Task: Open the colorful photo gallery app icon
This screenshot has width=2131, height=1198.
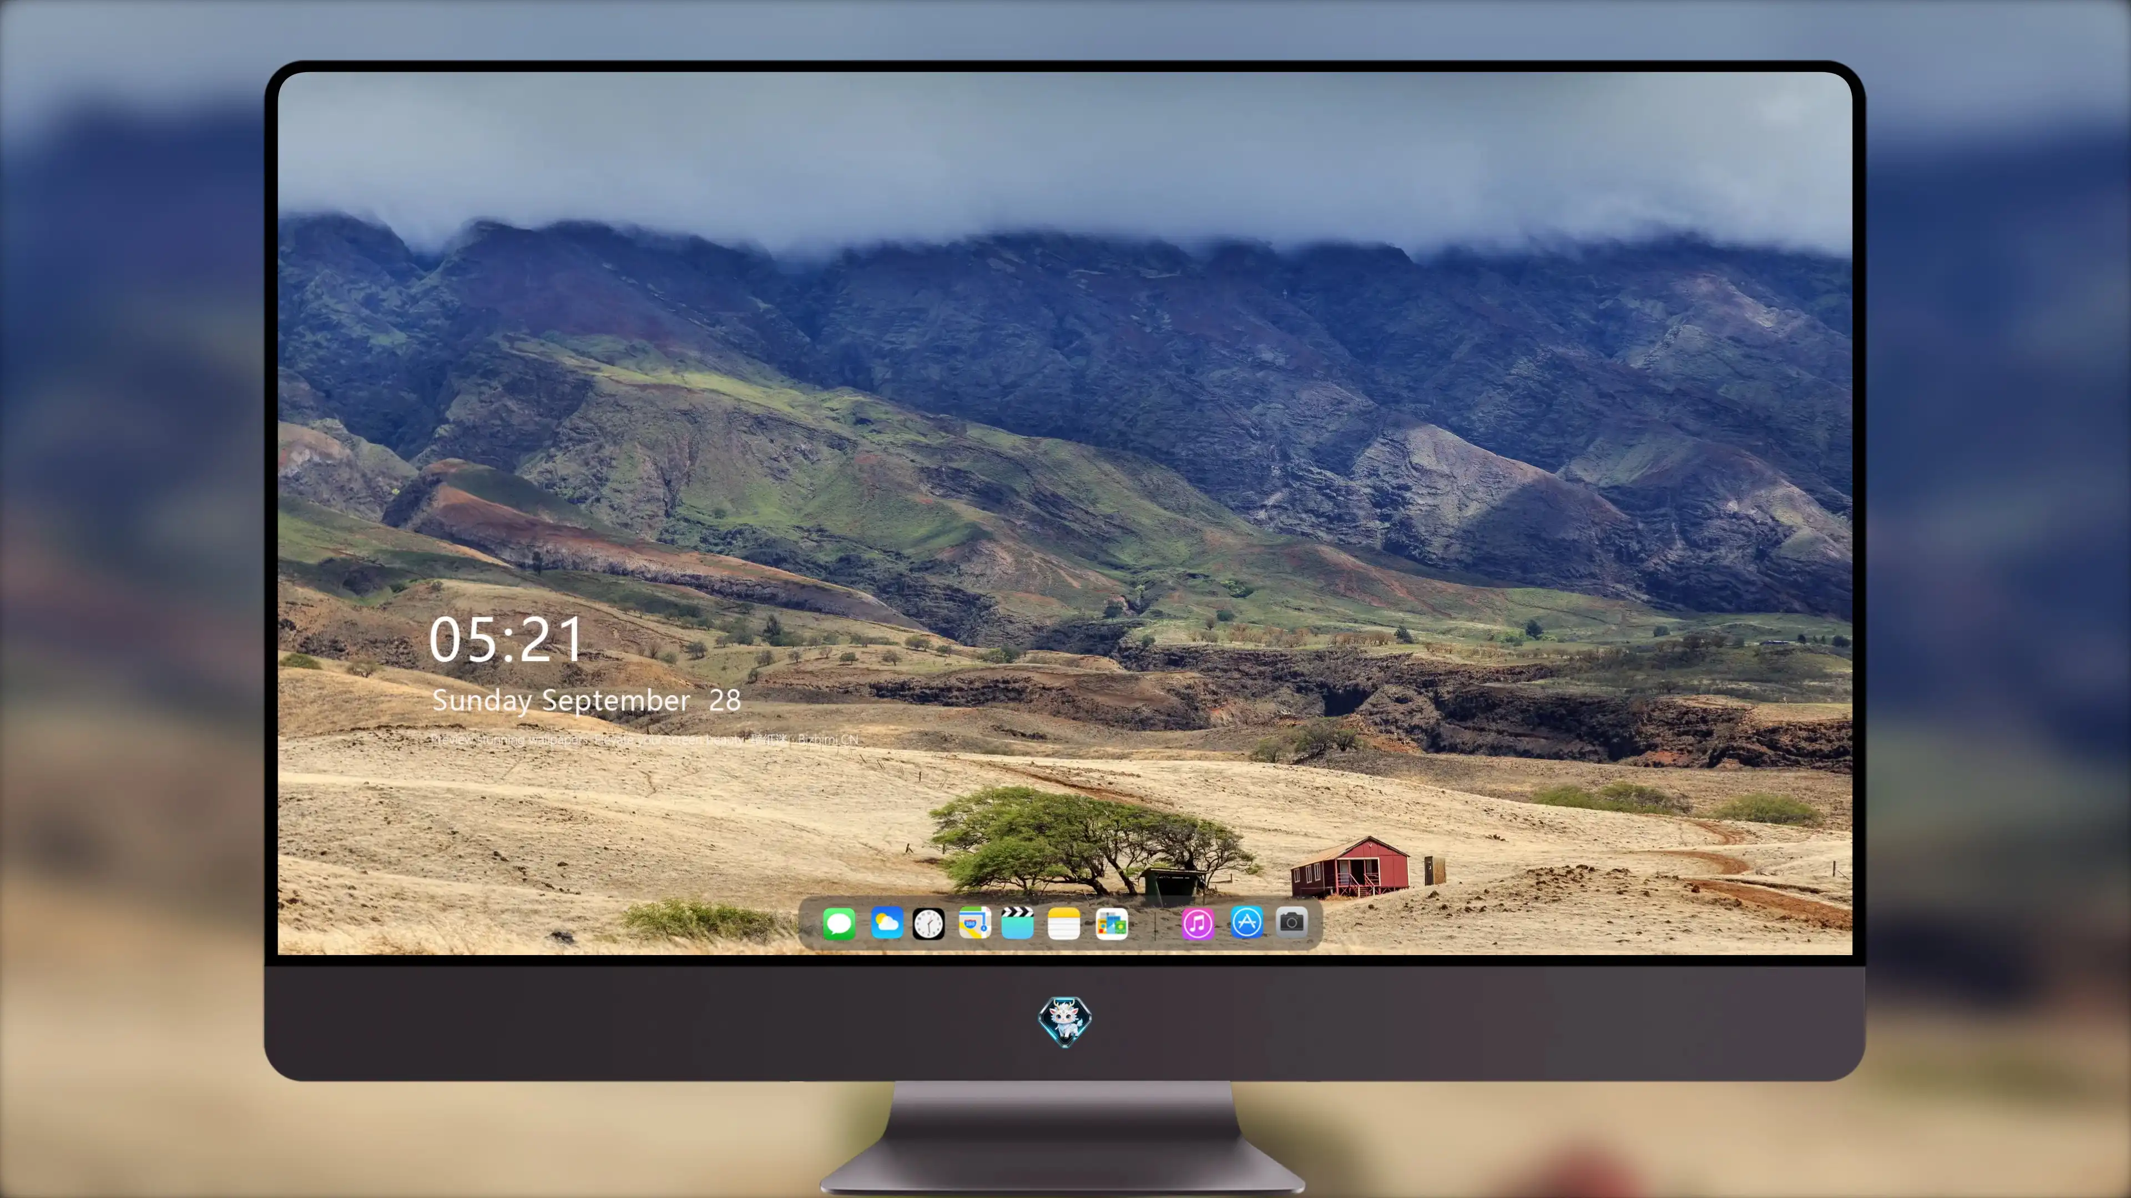Action: (x=1112, y=923)
